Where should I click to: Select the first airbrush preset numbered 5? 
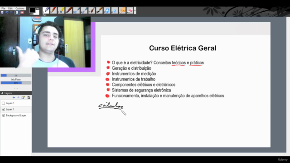[77, 10]
